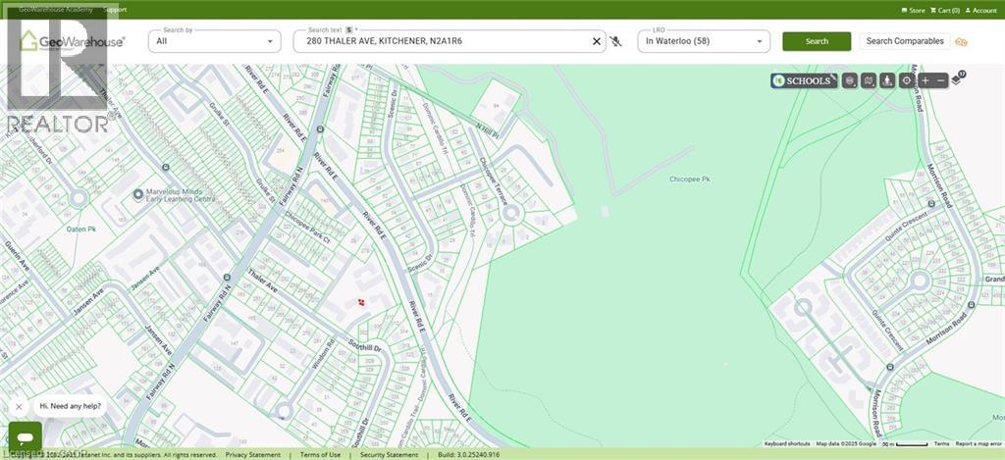Viewport: 1005px width, 460px height.
Task: Open the map type selector
Action: click(x=869, y=80)
